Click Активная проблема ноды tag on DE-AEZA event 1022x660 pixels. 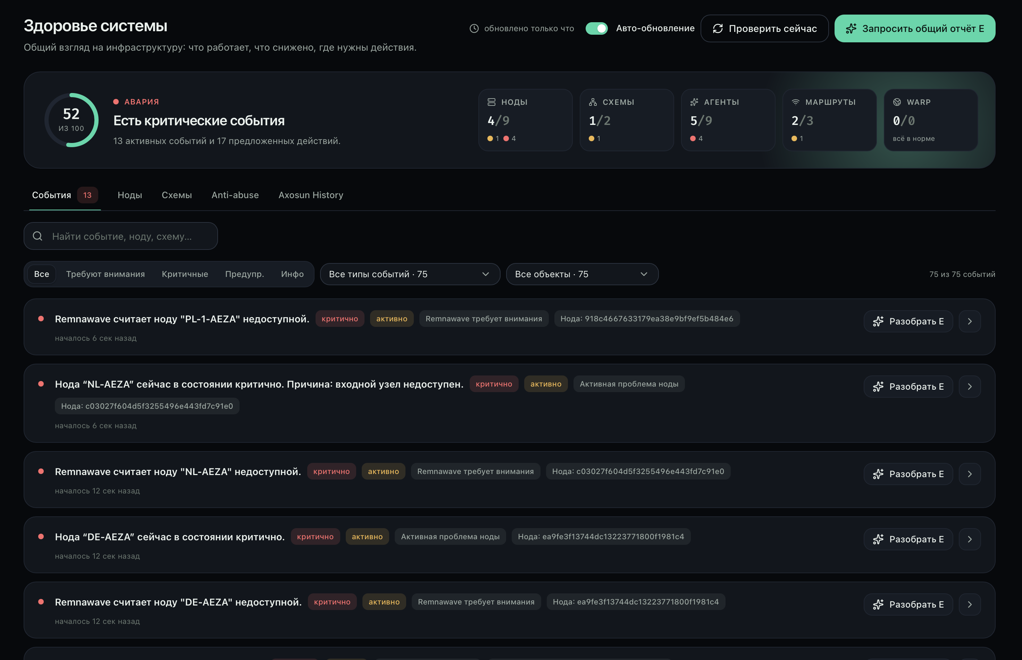pyautogui.click(x=450, y=536)
